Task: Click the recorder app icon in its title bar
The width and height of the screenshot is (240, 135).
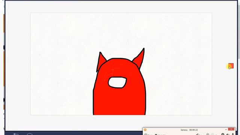Action: tap(145, 130)
